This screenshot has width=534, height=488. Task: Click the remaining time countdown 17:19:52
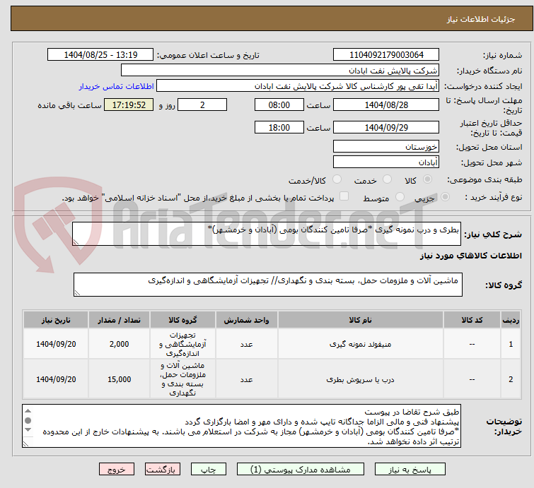(x=129, y=105)
